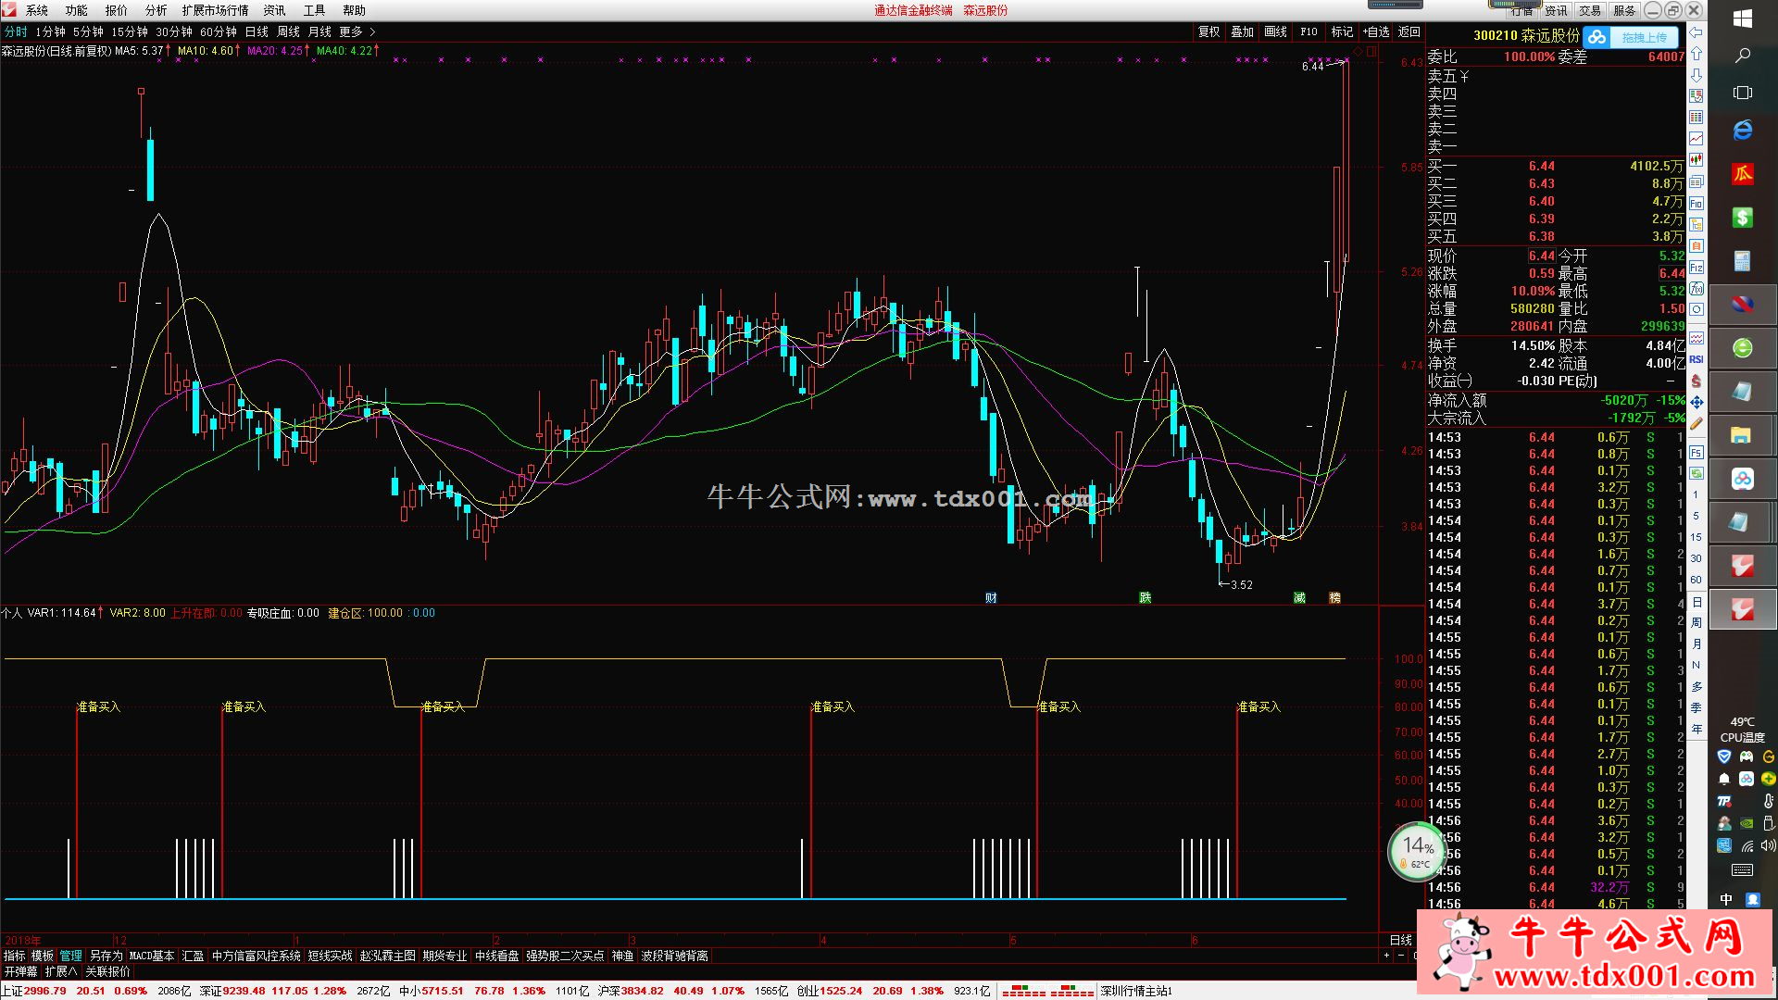Switch to 30分钟 period
Image resolution: width=1778 pixels, height=1000 pixels.
click(x=174, y=31)
